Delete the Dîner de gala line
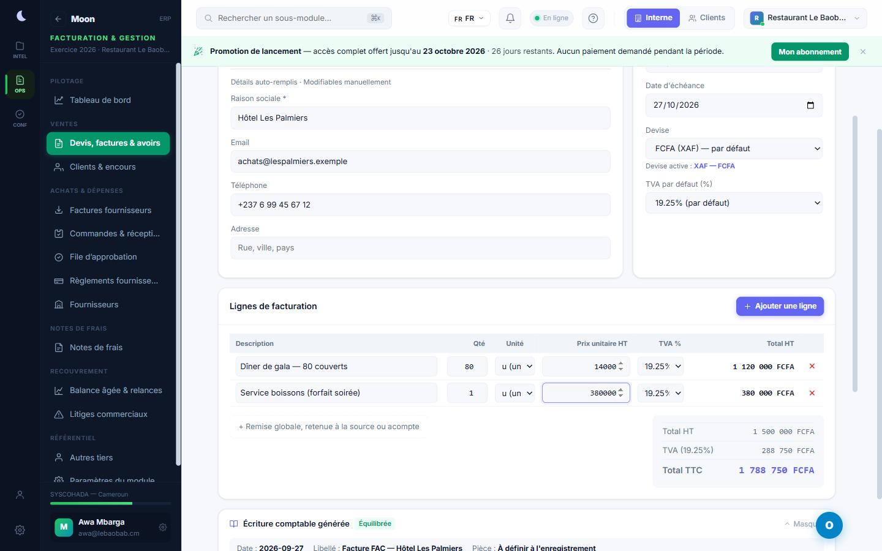 812,366
